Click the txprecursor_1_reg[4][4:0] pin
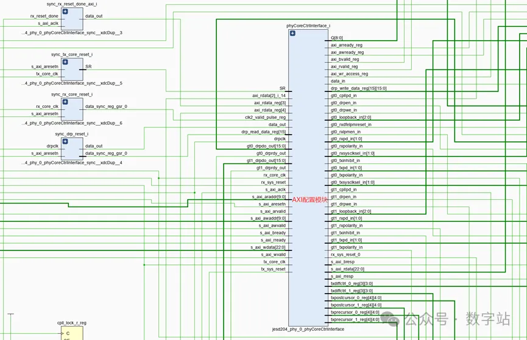 355,319
